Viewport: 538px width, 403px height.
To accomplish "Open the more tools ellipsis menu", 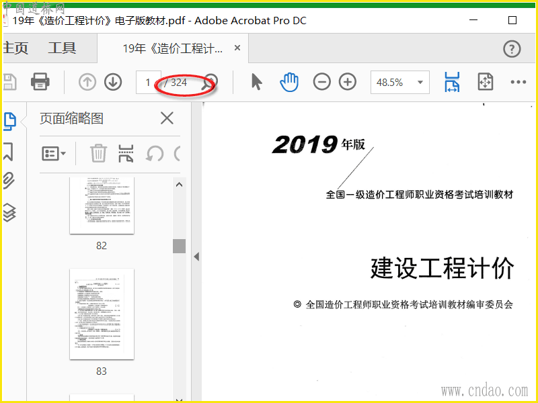I will 518,82.
